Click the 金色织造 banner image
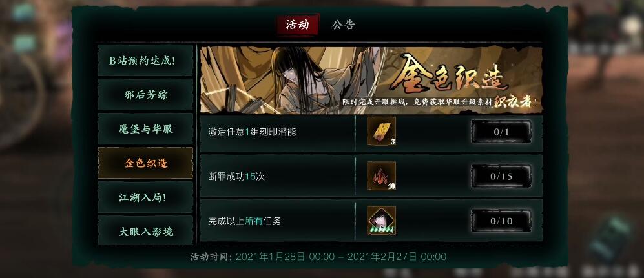Image resolution: width=644 pixels, height=278 pixels. pos(371,80)
